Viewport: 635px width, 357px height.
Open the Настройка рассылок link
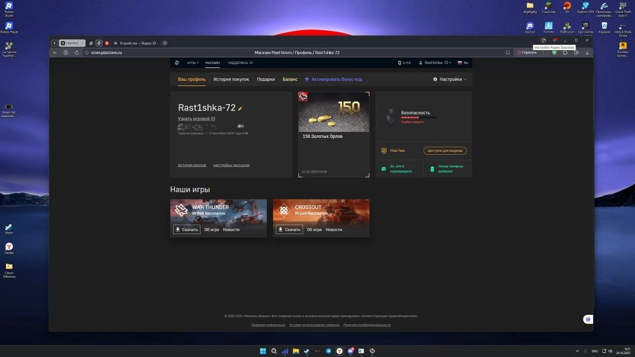[x=232, y=165]
